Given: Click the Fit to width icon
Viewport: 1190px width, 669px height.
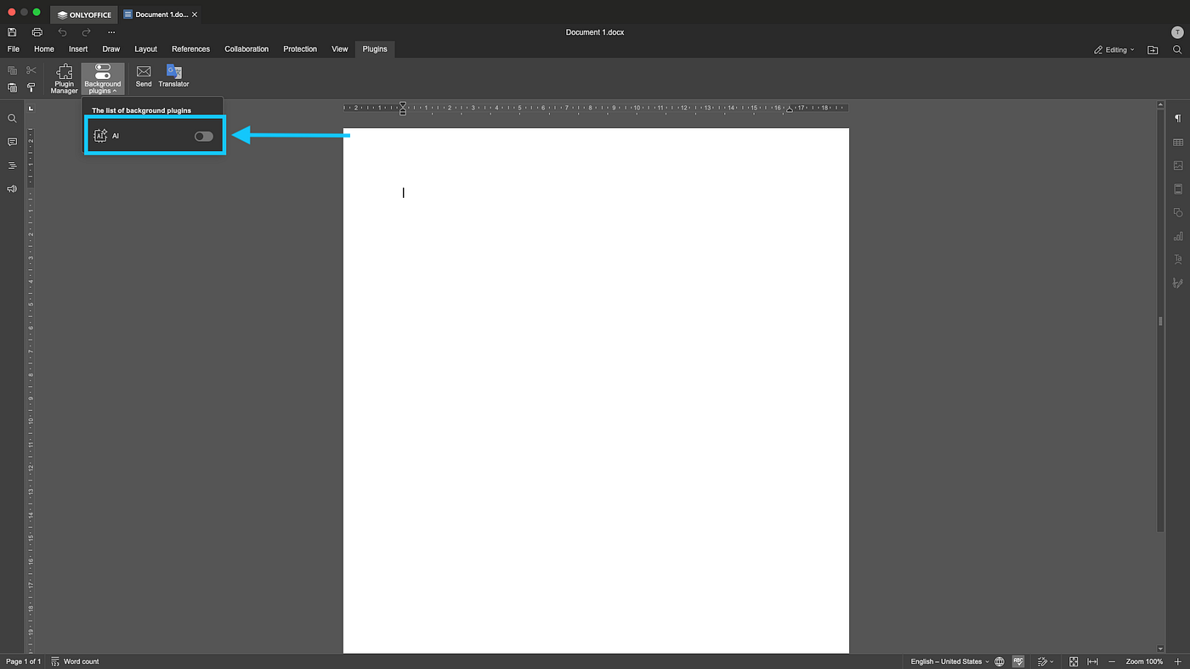Looking at the screenshot, I should [1093, 661].
